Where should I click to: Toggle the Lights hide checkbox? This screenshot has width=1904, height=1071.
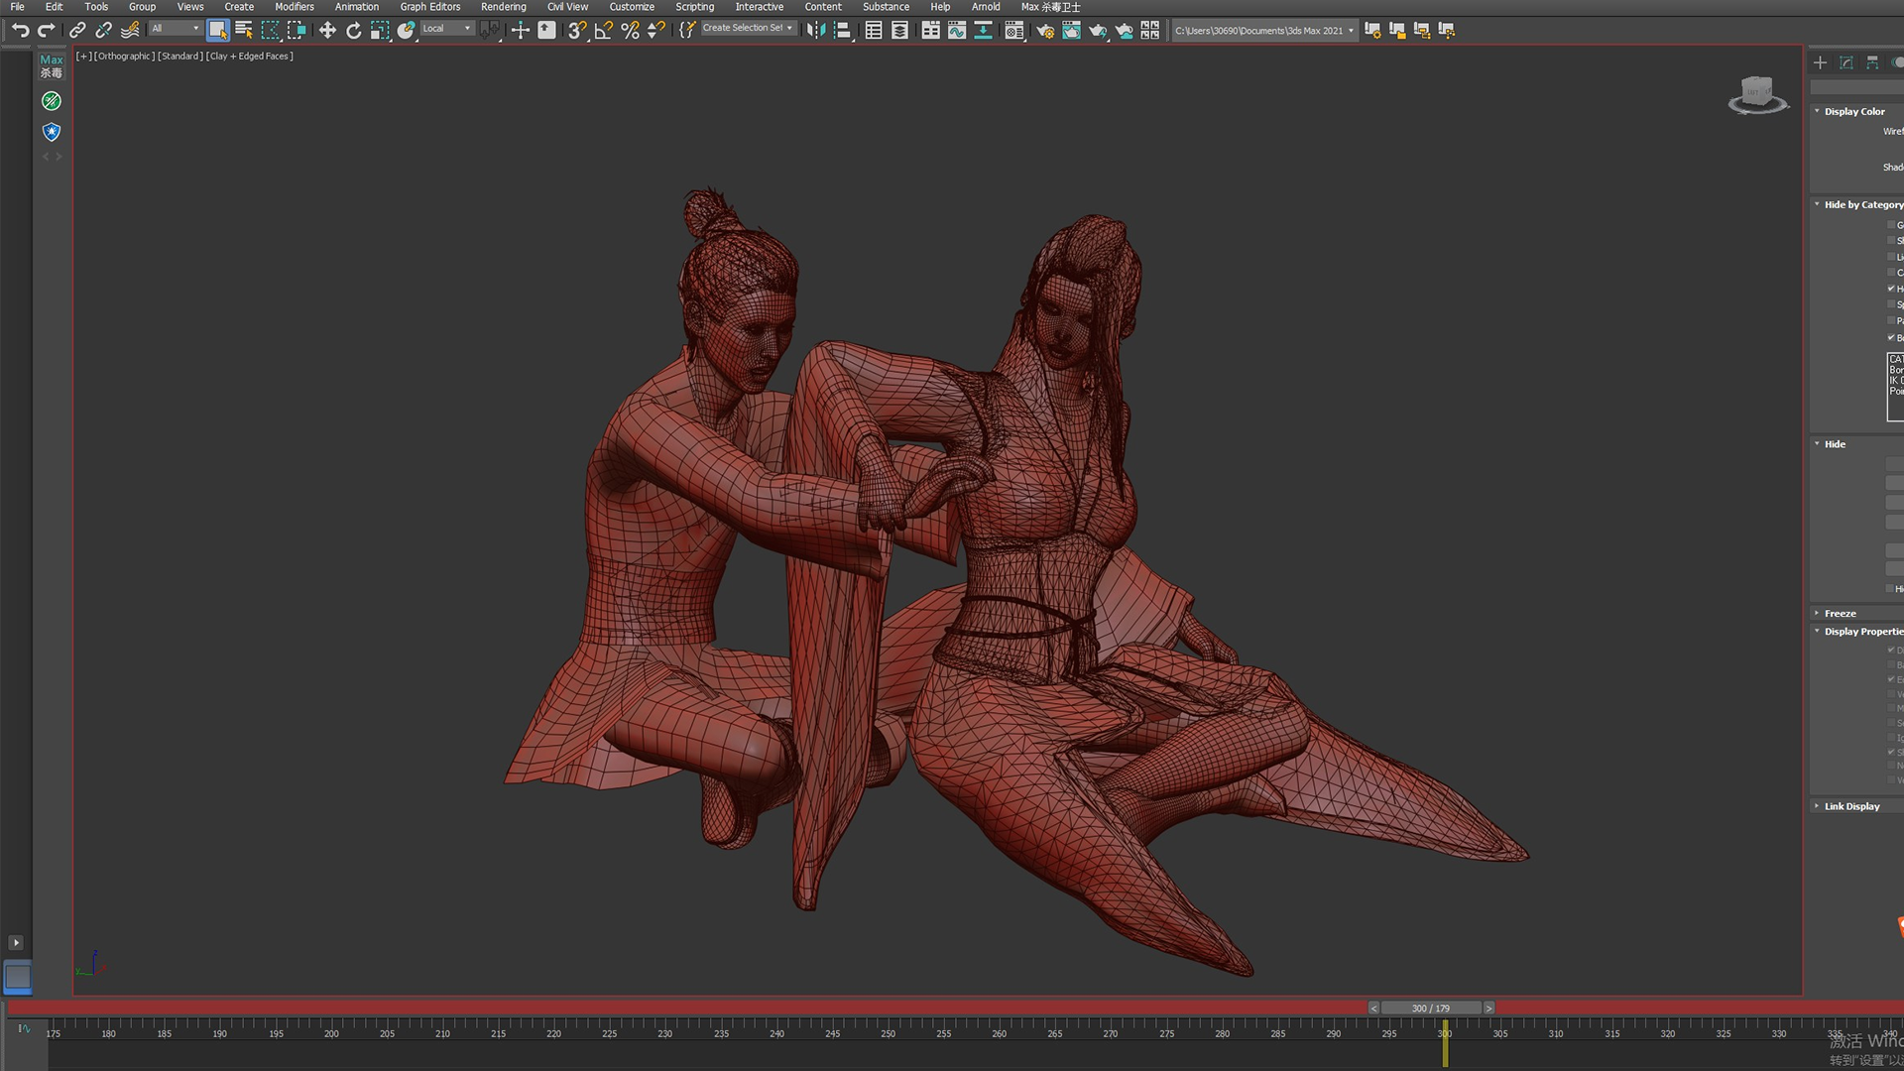click(x=1891, y=257)
